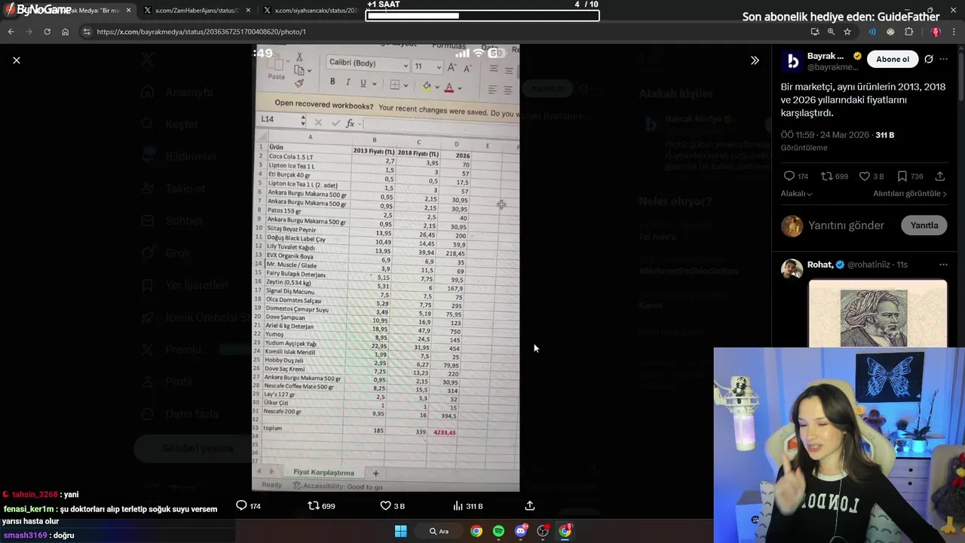Click the spreadsheet photo in viewer
The height and width of the screenshot is (543, 965).
point(385,268)
